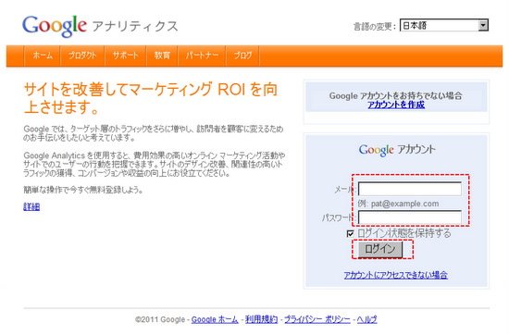The height and width of the screenshot is (335, 509).
Task: Click the ヘルプ footer link
Action: point(366,319)
